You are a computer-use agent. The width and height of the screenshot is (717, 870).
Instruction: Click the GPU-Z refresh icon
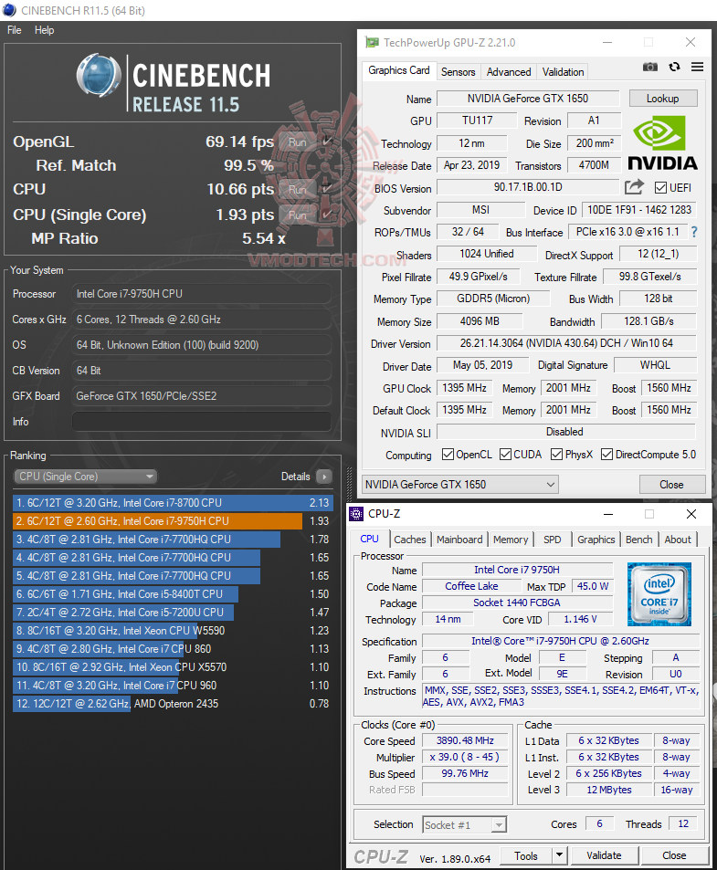pos(674,67)
